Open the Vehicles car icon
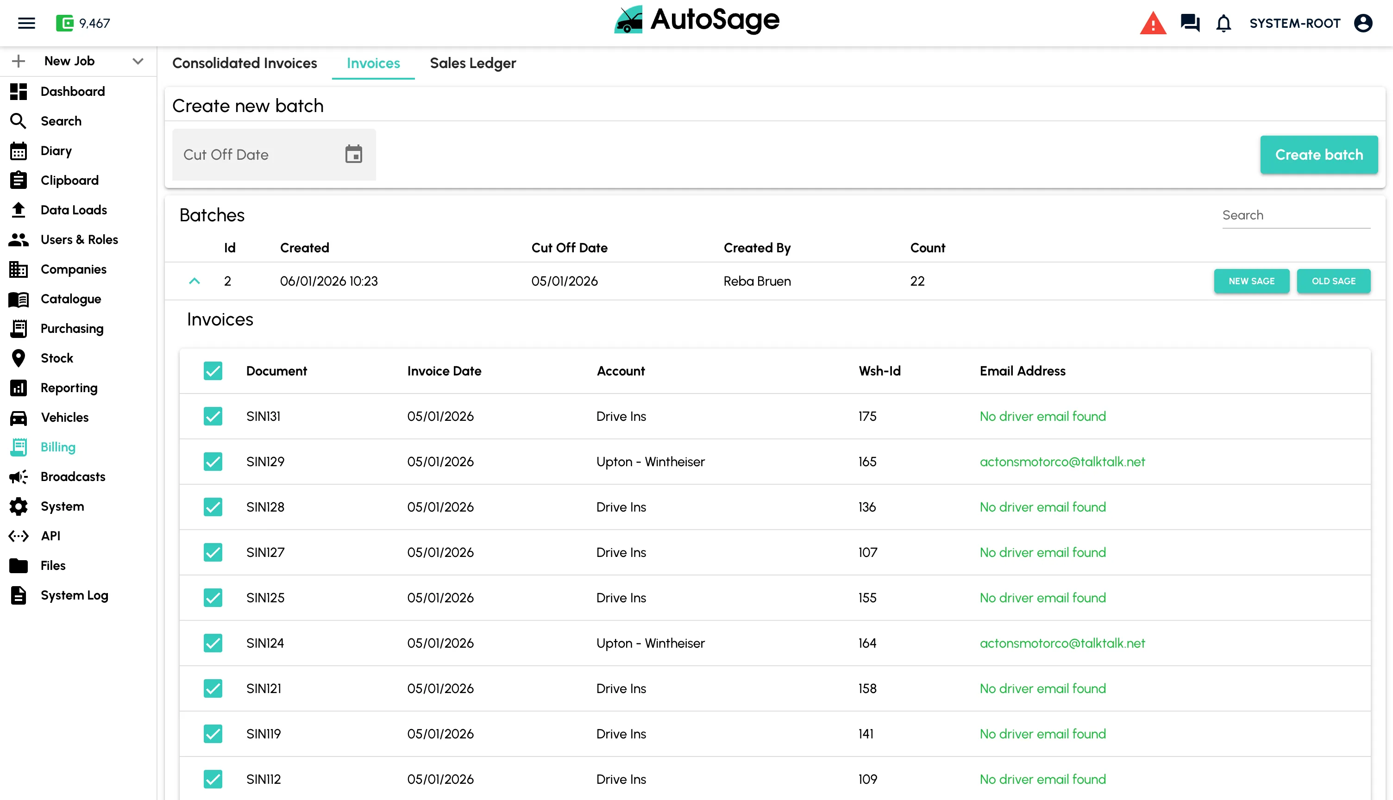The image size is (1393, 800). click(19, 418)
